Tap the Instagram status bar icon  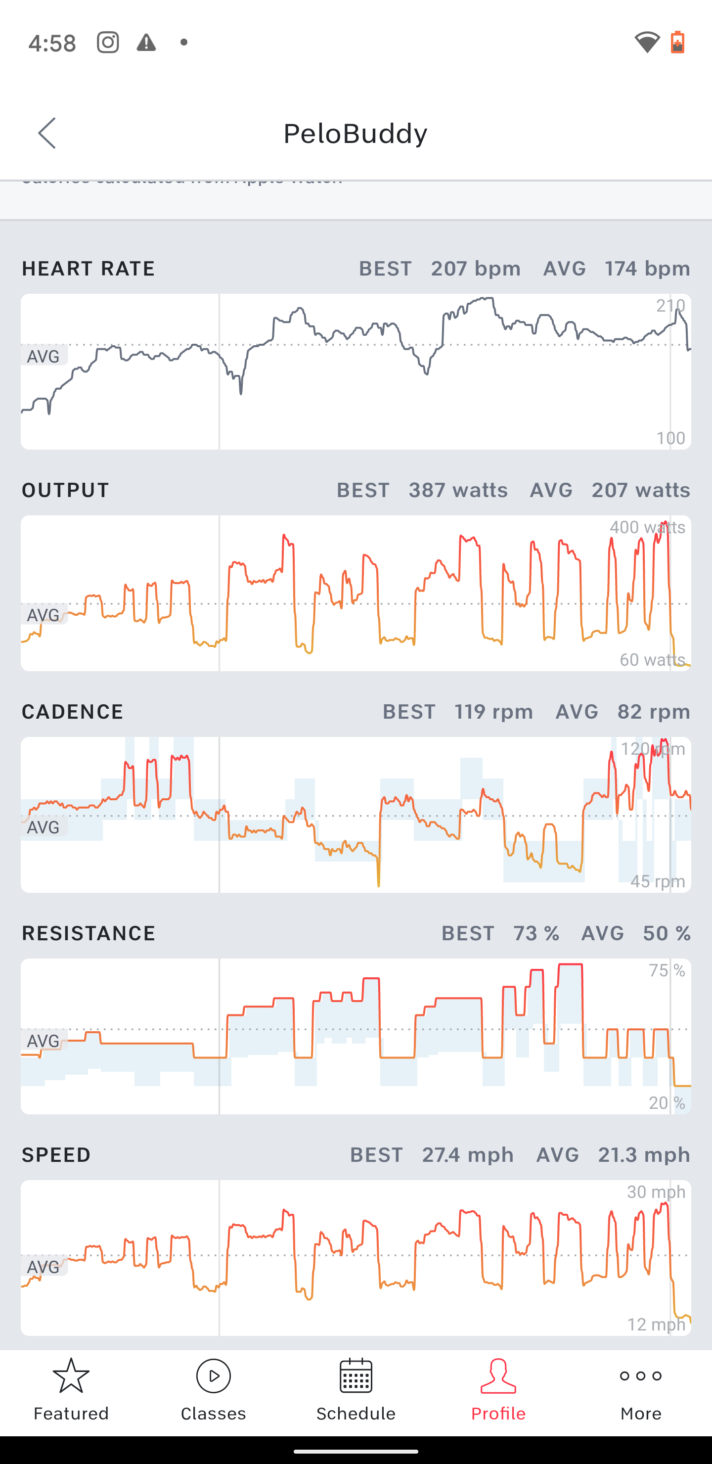point(107,43)
